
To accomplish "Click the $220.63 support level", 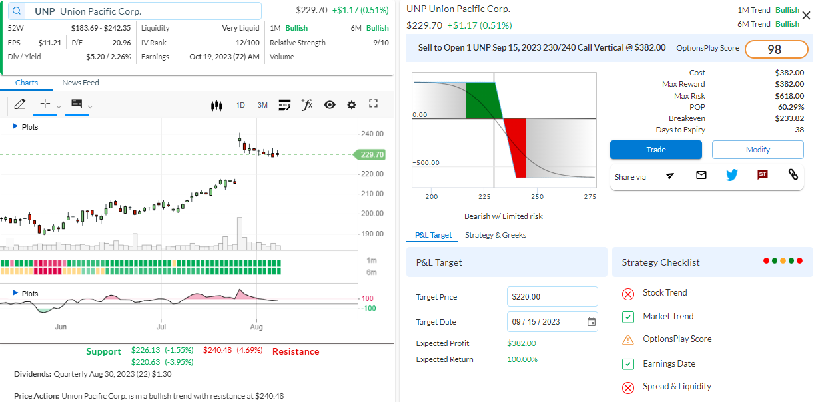I will (162, 362).
